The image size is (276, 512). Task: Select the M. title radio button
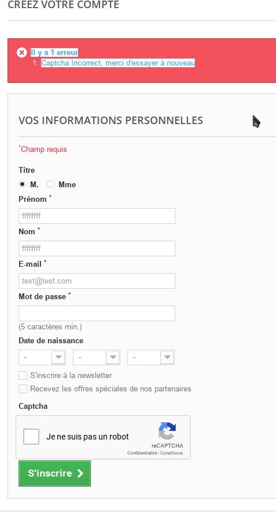point(22,184)
